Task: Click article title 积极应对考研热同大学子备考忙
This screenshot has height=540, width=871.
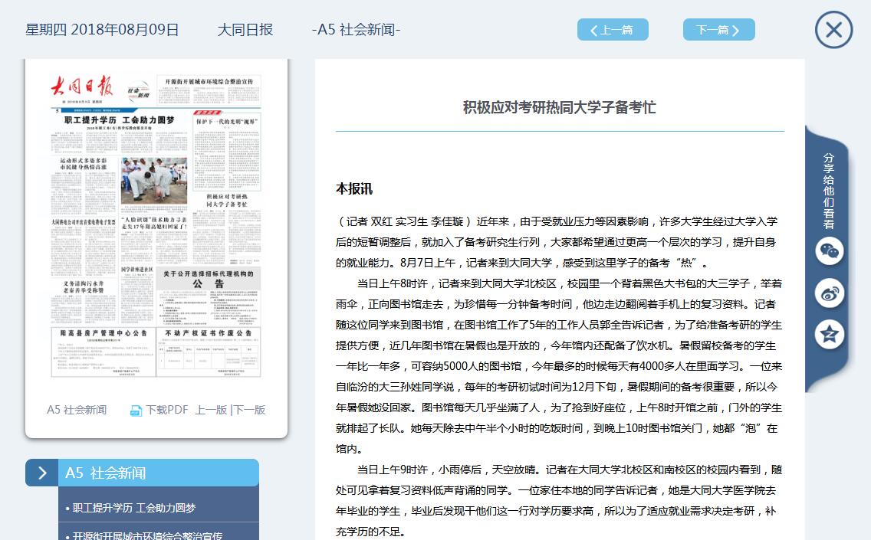Action: (x=560, y=107)
